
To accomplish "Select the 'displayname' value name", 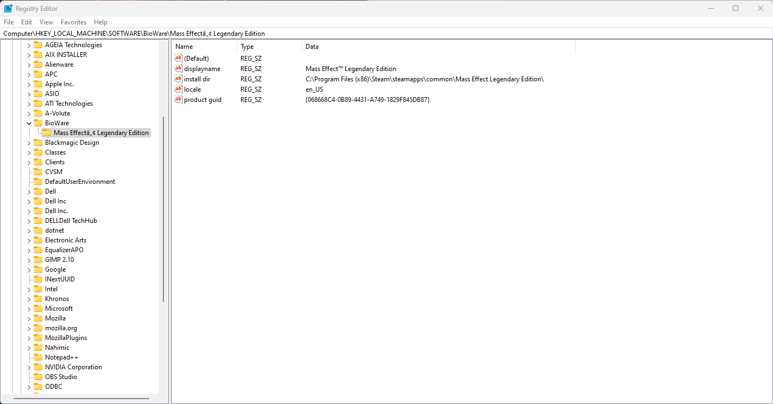I will pos(202,69).
